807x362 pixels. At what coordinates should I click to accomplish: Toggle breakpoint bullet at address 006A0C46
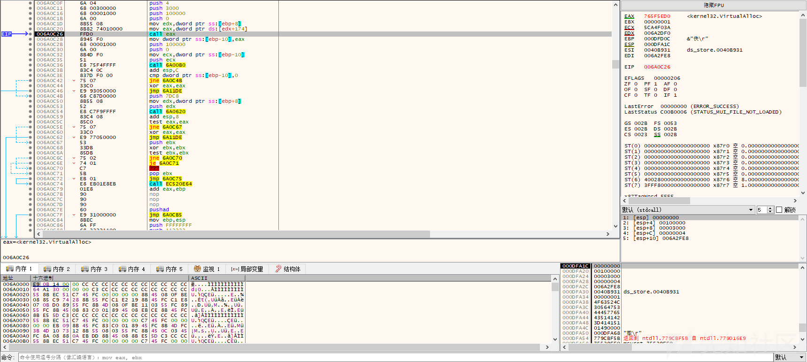31,91
